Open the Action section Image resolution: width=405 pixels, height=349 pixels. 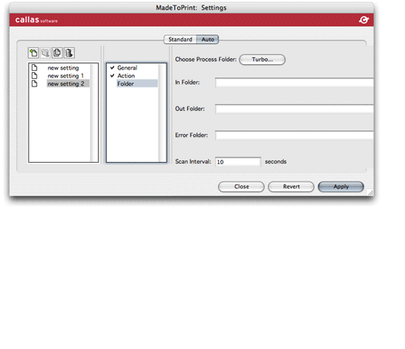coord(126,76)
